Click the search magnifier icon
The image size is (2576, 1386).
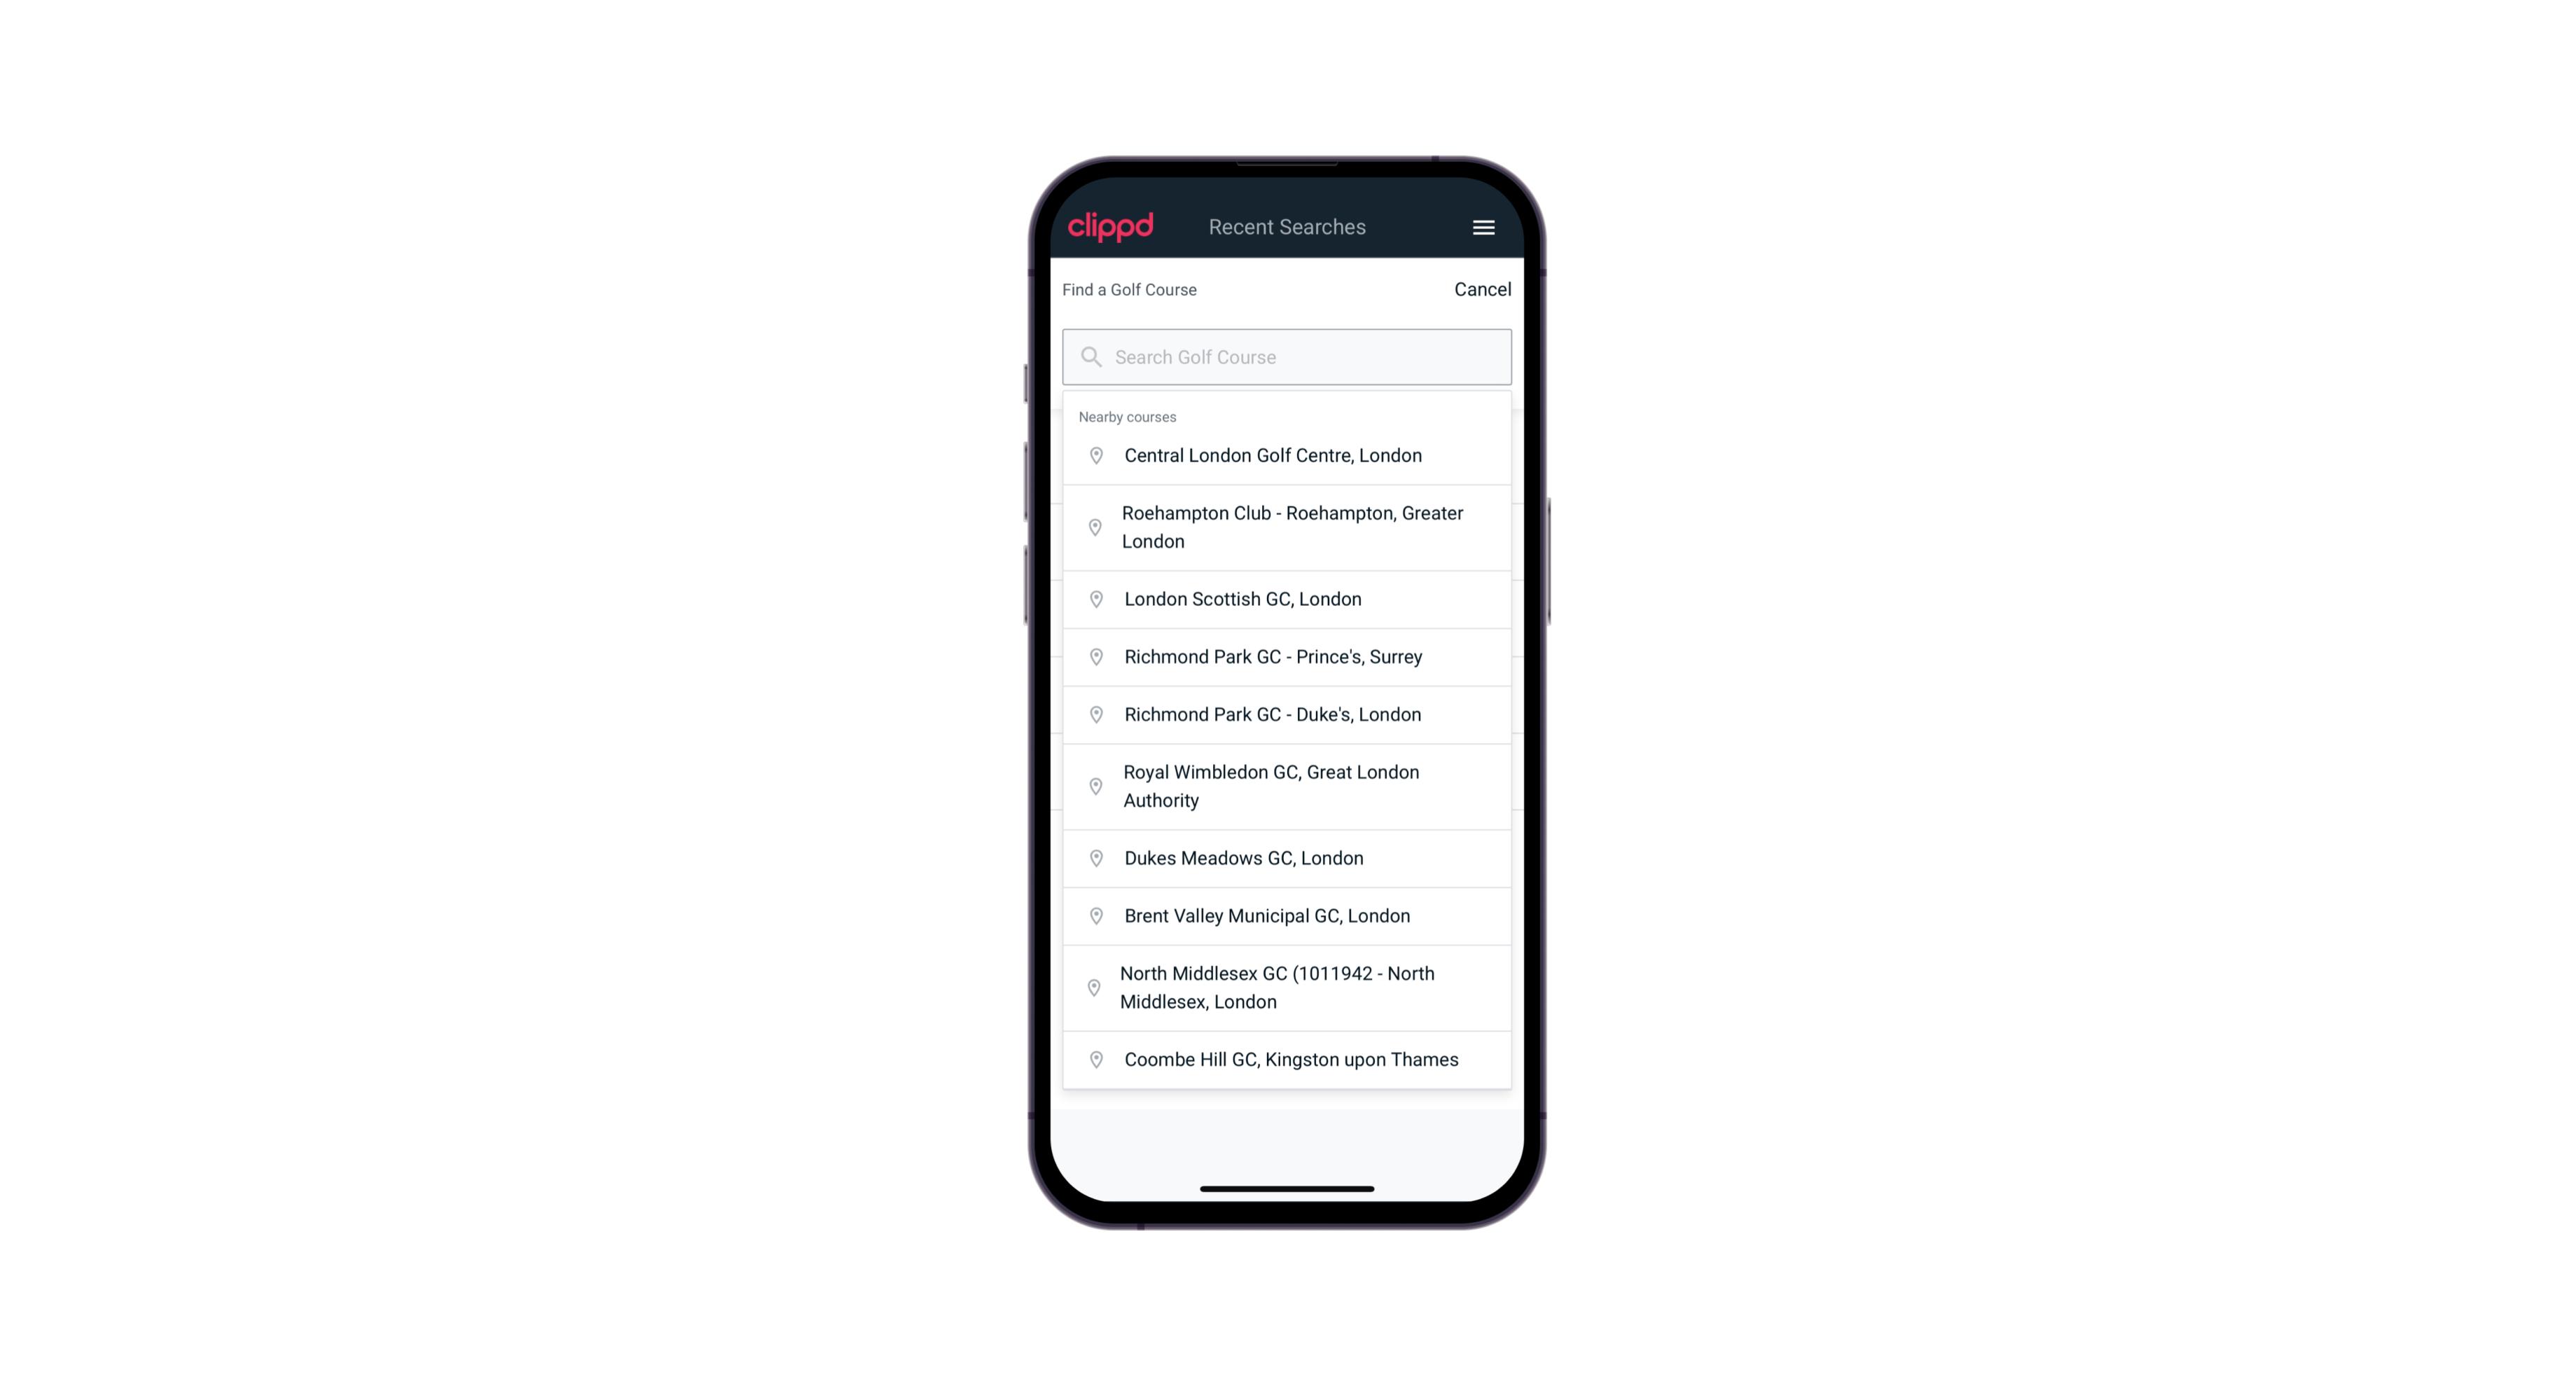point(1090,355)
